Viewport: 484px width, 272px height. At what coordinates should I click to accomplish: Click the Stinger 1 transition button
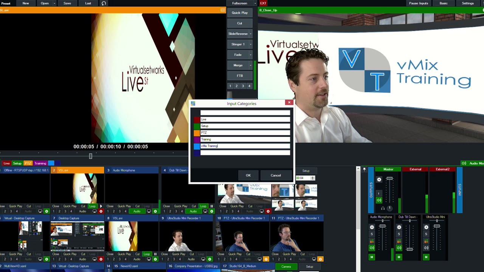(x=238, y=44)
